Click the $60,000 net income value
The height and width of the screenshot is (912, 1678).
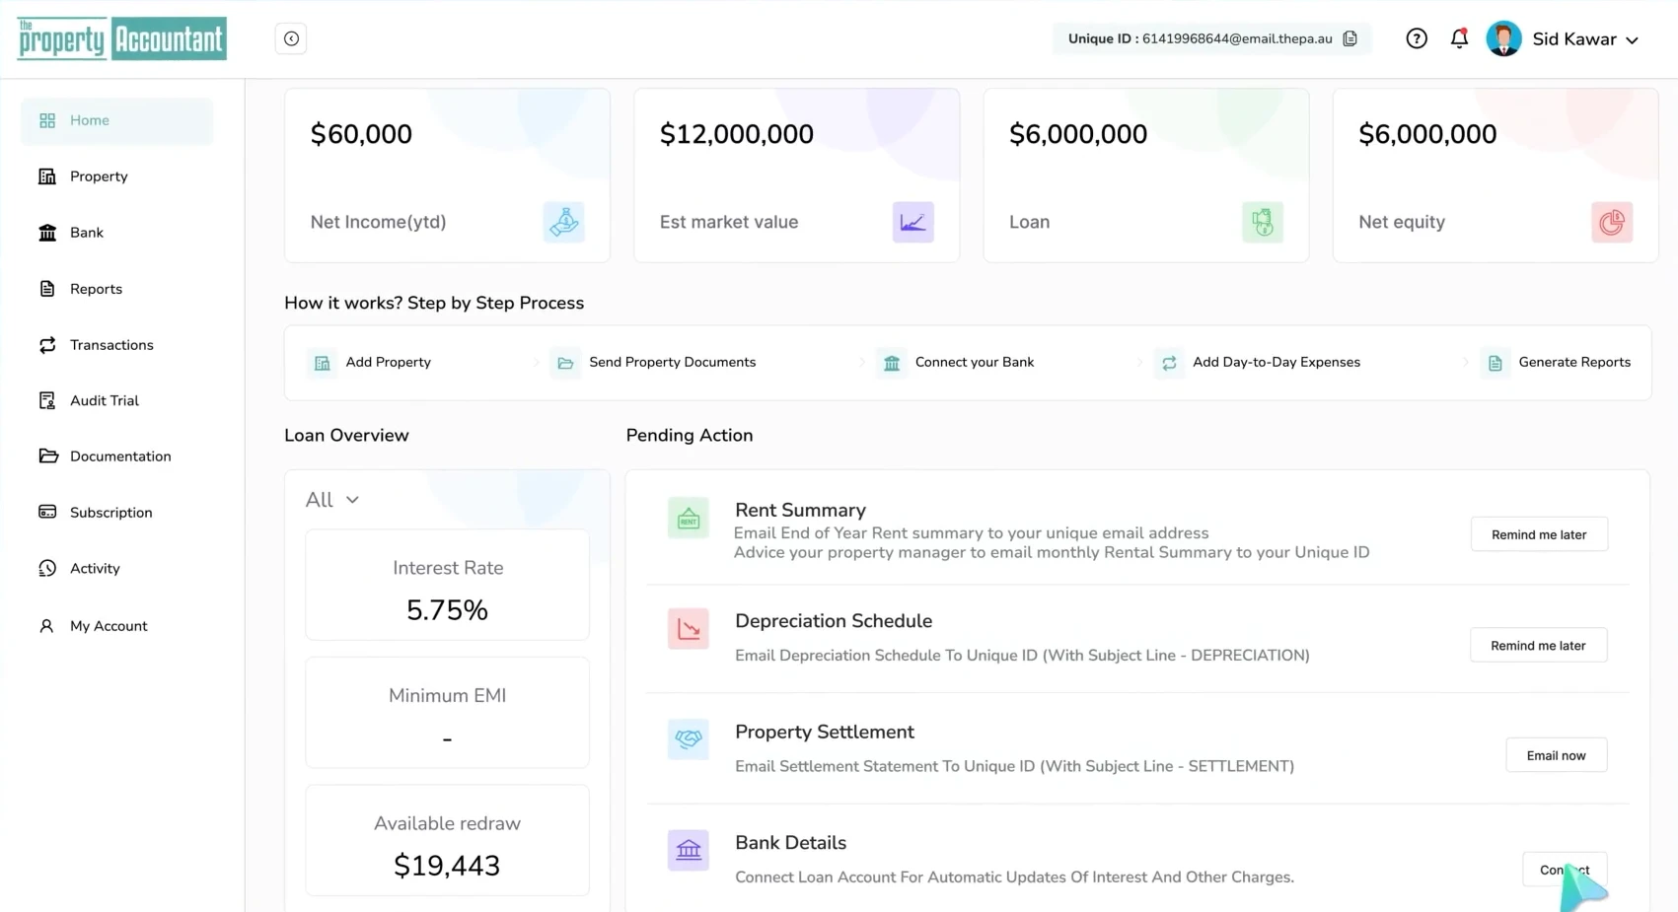tap(361, 134)
